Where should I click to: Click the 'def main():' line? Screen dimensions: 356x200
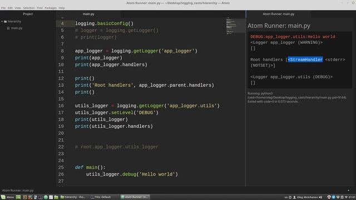pos(90,167)
